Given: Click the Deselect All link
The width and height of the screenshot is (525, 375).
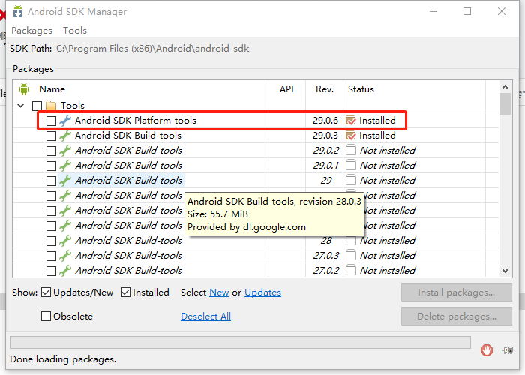Looking at the screenshot, I should 206,316.
